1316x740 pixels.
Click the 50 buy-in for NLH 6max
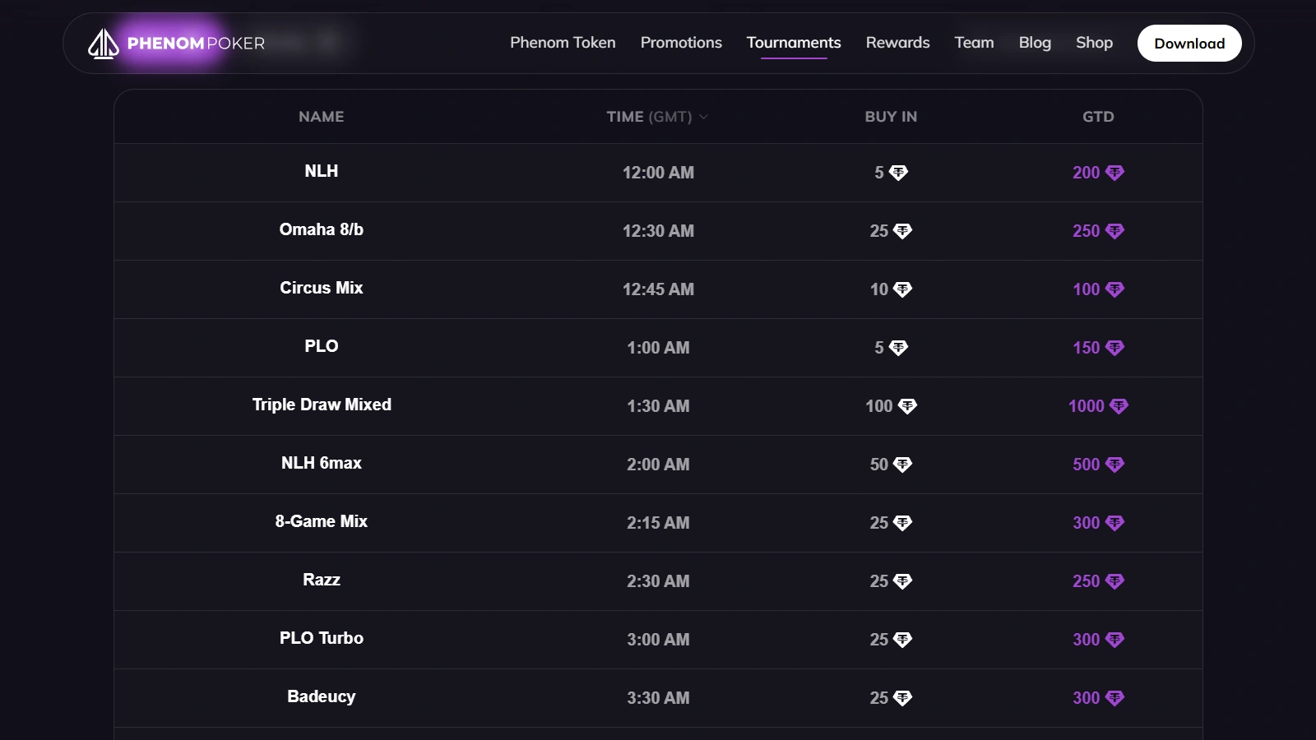879,465
